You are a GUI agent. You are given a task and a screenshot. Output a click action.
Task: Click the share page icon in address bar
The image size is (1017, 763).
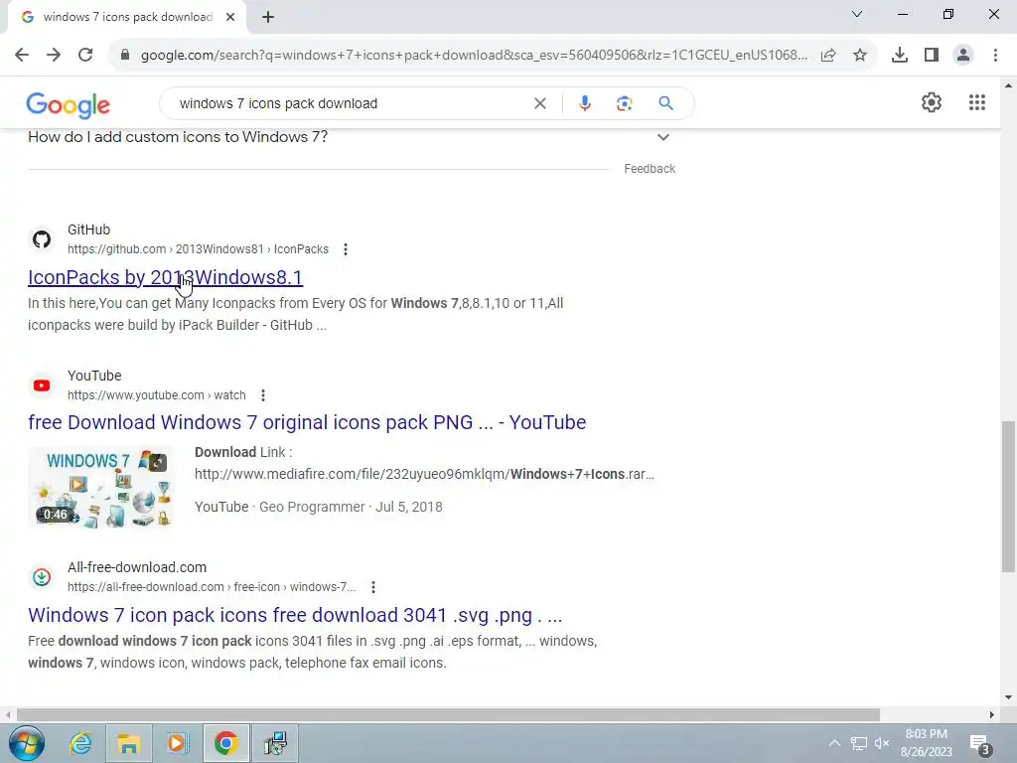click(828, 56)
